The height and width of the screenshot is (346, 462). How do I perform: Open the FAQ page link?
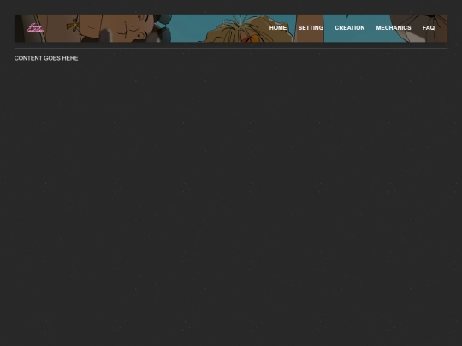point(429,28)
